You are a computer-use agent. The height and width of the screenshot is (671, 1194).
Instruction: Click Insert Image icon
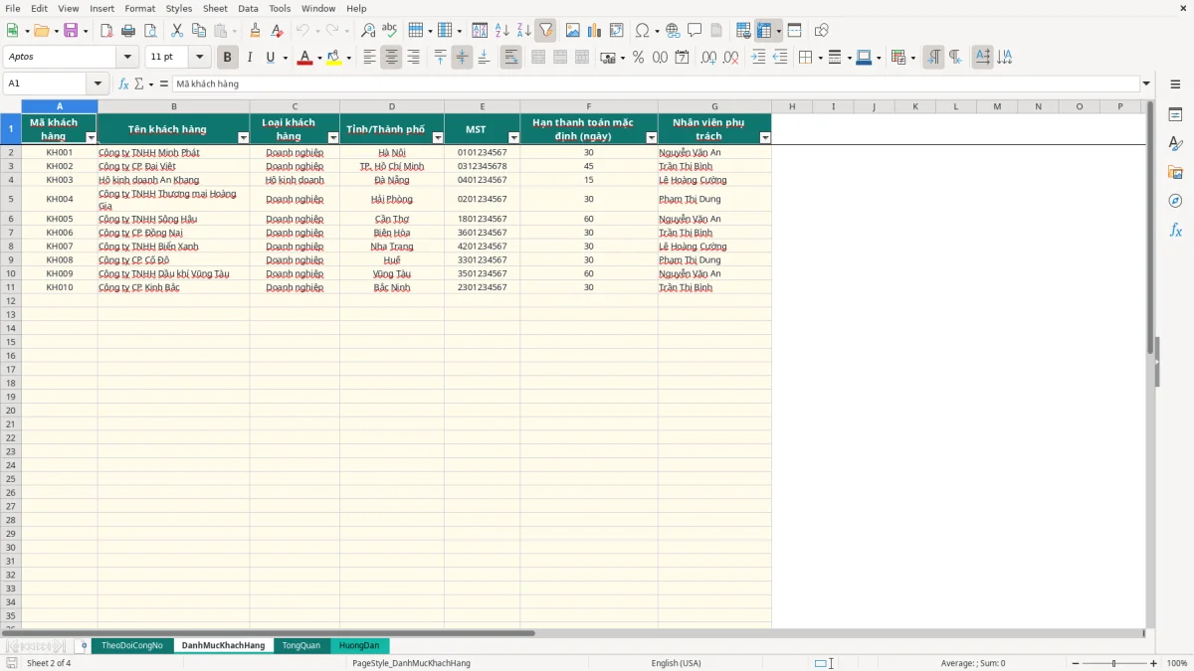pyautogui.click(x=573, y=31)
